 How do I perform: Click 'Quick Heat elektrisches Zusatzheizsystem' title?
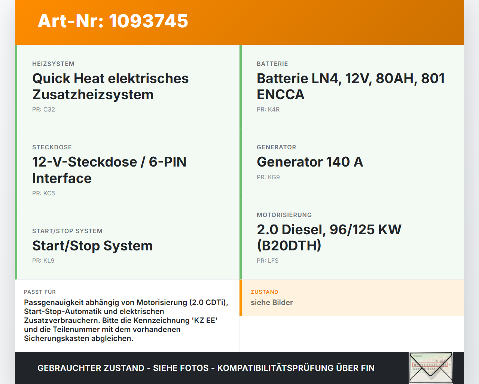(x=110, y=86)
